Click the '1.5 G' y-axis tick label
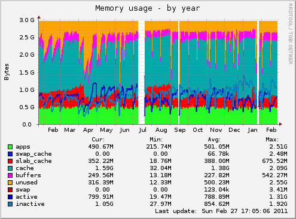The height and width of the screenshot is (219, 296). click(27, 72)
